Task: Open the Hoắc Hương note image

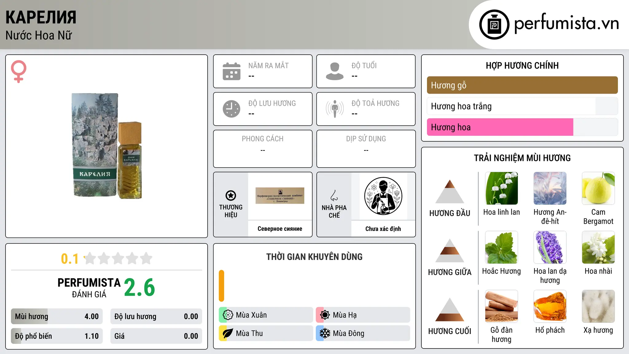Action: click(x=502, y=247)
